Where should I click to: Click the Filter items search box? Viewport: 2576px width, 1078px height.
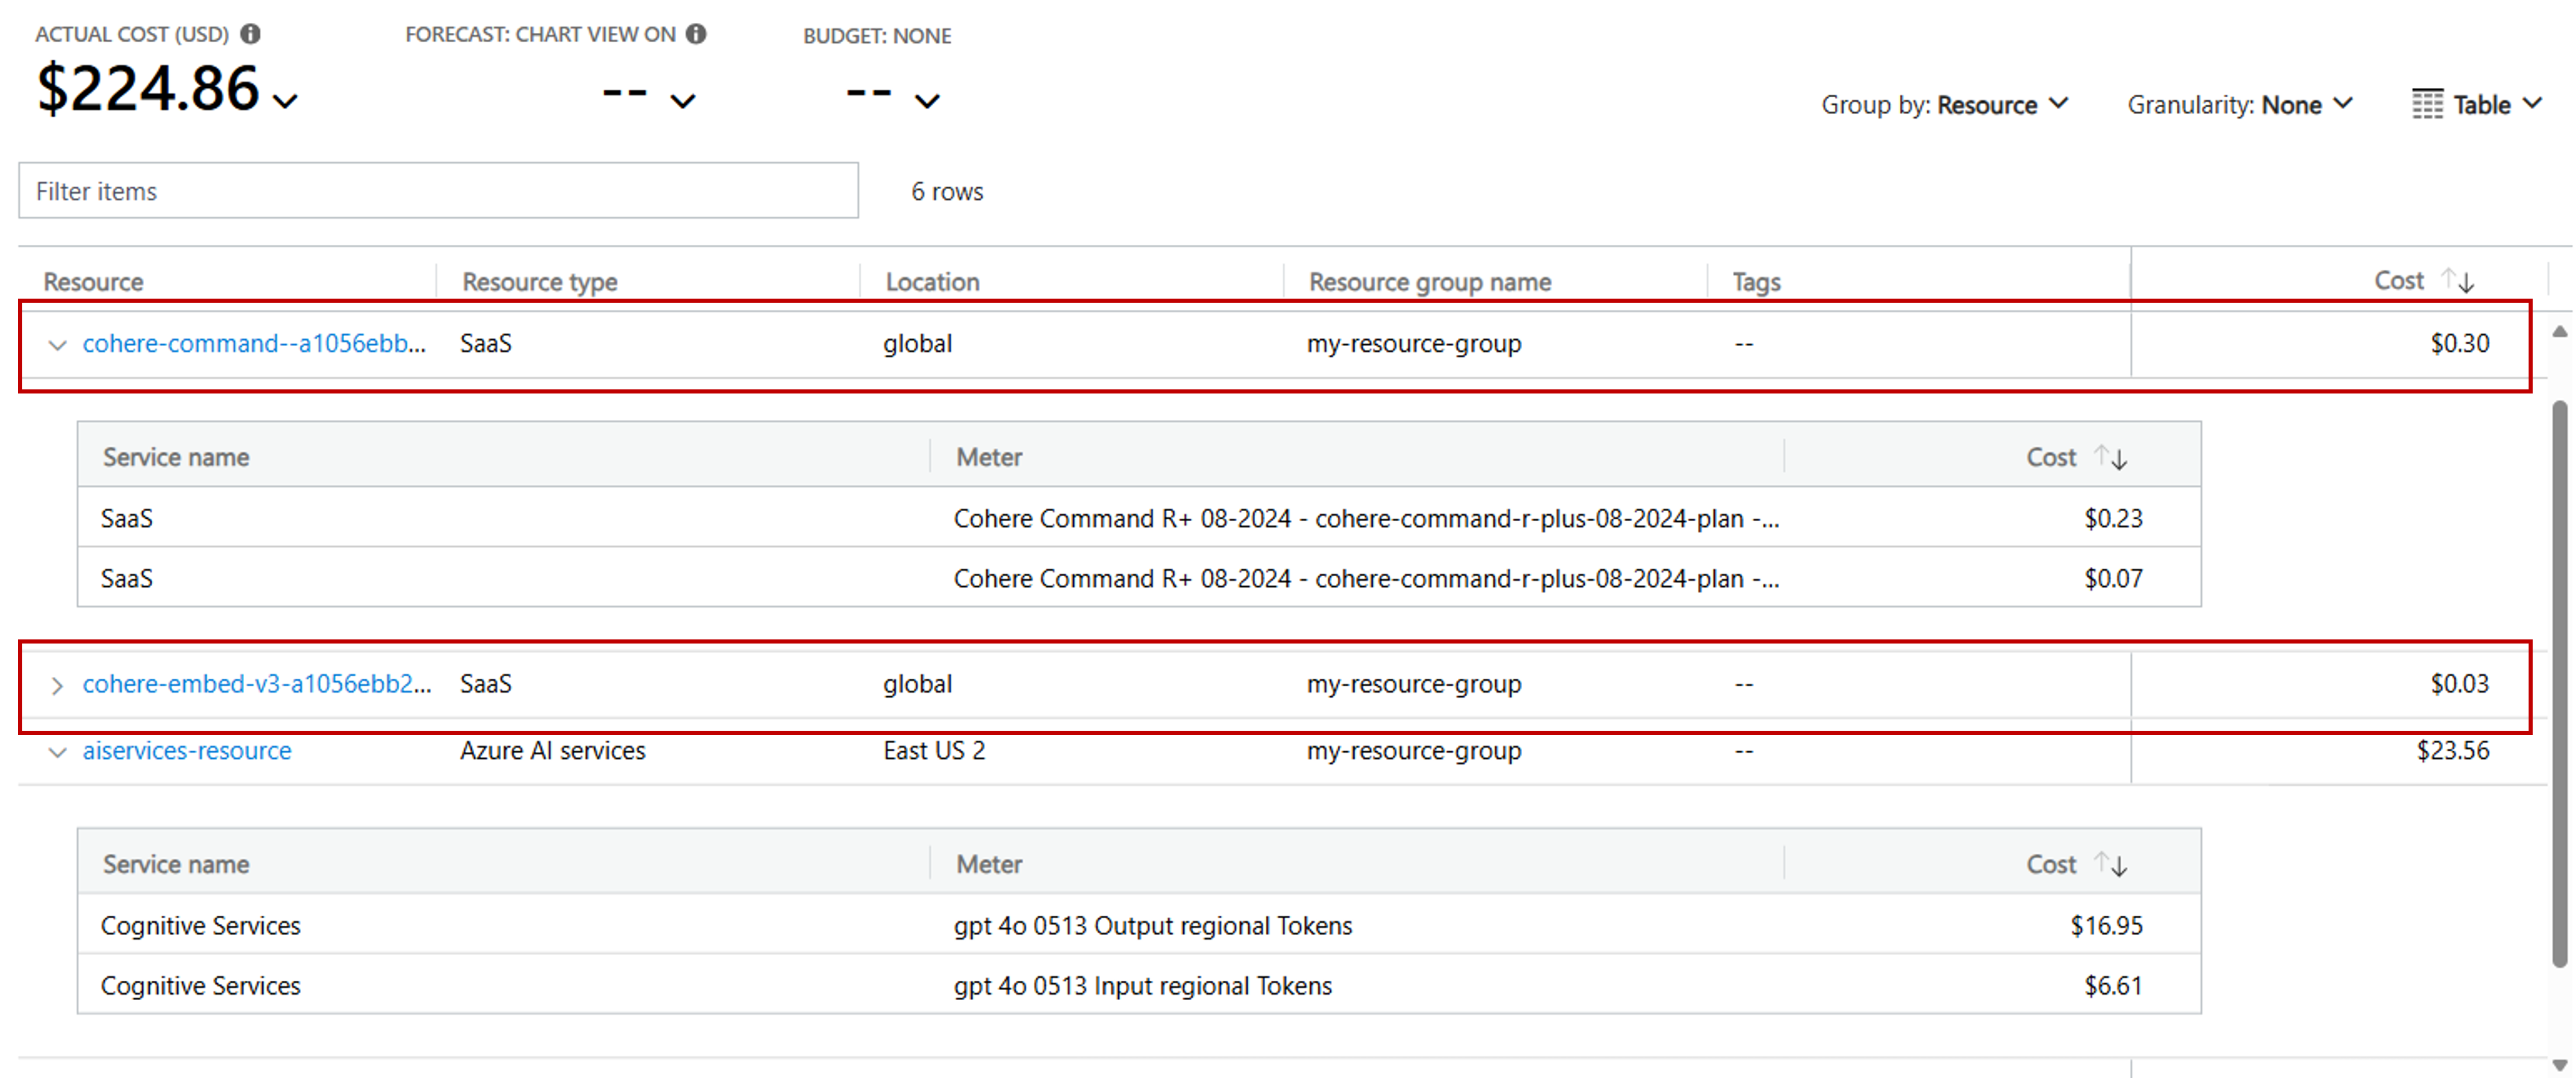[x=437, y=190]
